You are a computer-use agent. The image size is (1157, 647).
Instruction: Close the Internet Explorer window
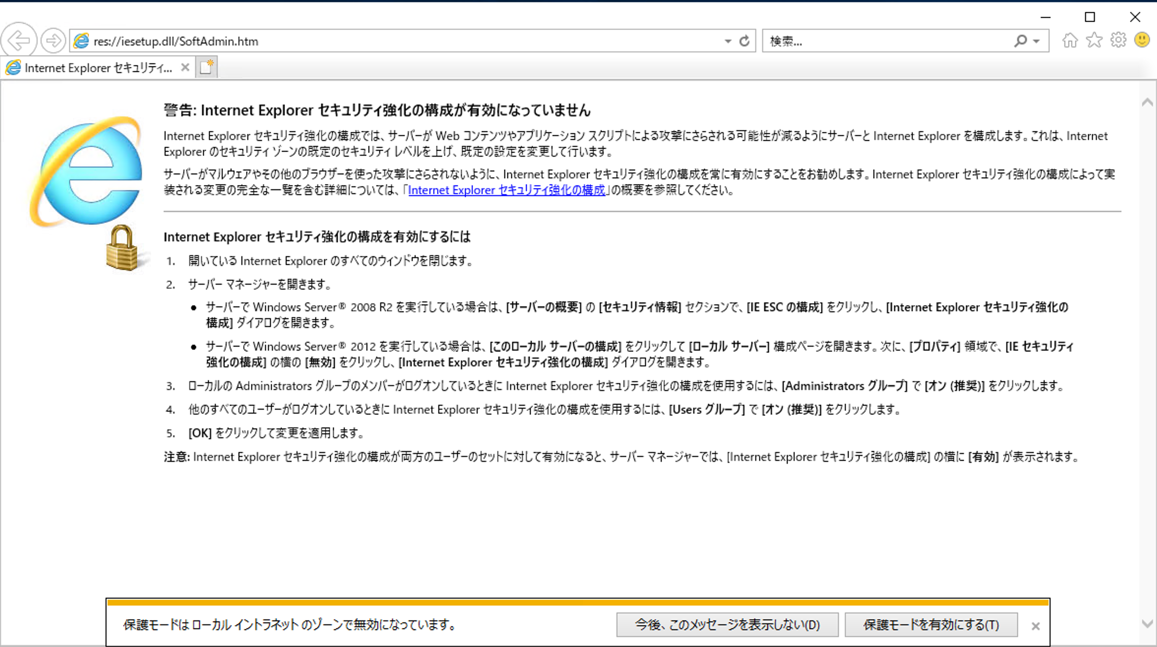click(x=1135, y=17)
